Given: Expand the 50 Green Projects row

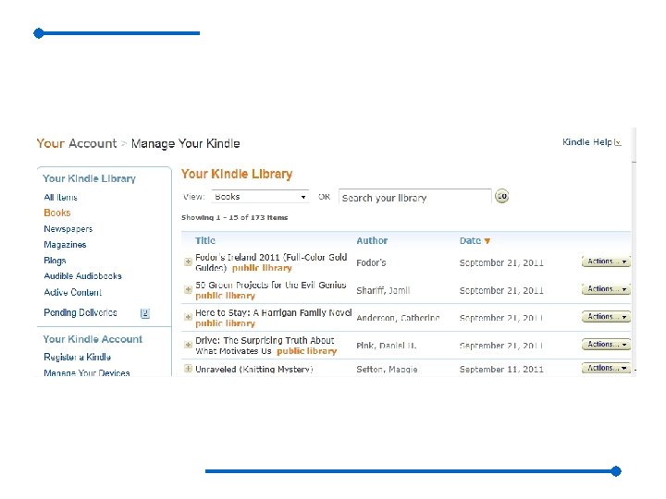Looking at the screenshot, I should click(x=188, y=289).
